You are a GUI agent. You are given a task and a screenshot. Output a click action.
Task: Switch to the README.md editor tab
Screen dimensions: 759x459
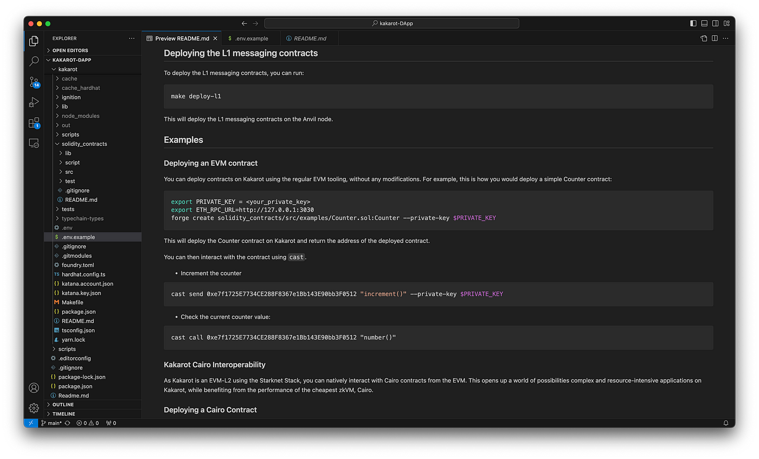[310, 39]
